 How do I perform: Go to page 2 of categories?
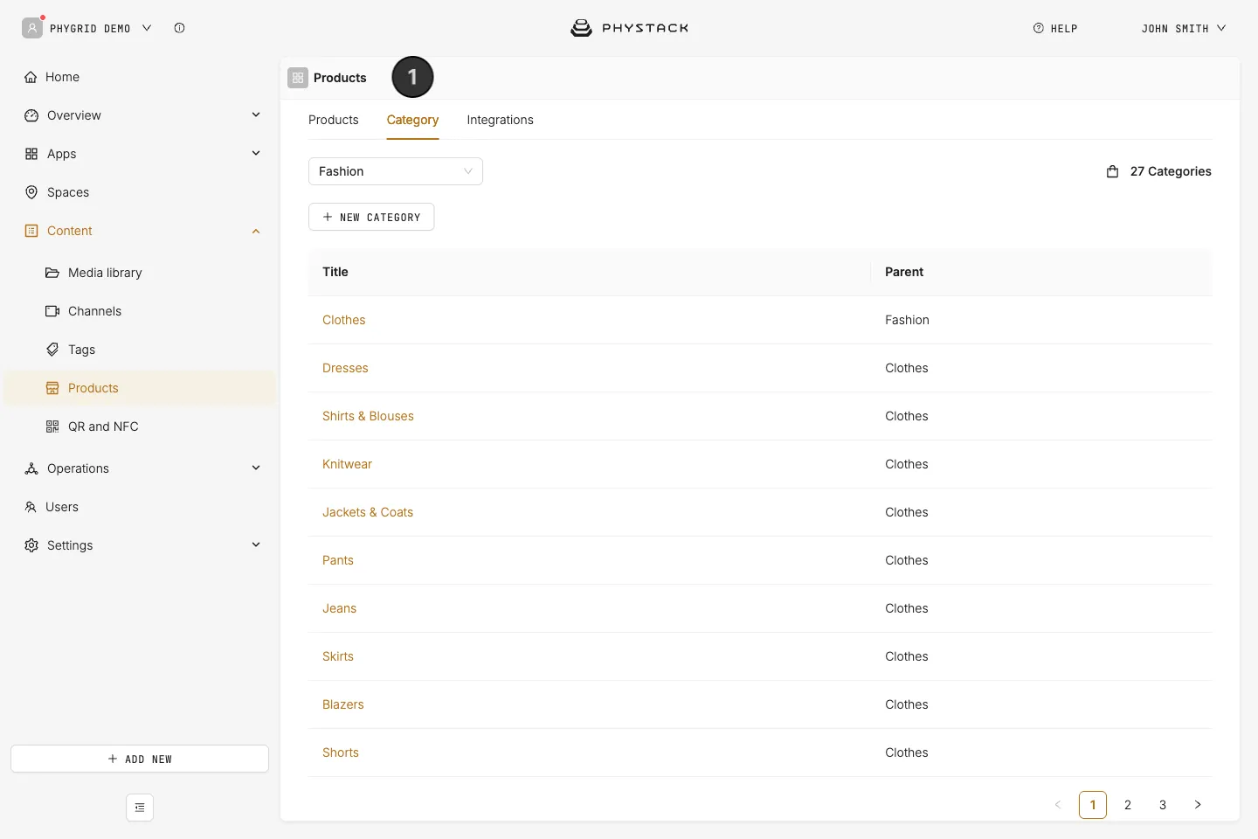coord(1128,805)
